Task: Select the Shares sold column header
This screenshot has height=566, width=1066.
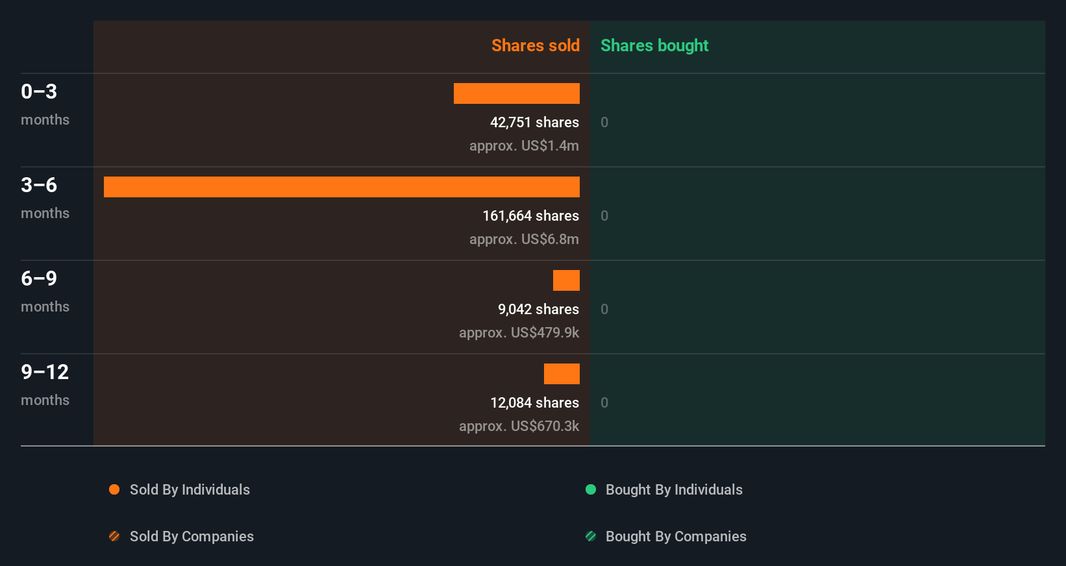Action: (535, 45)
